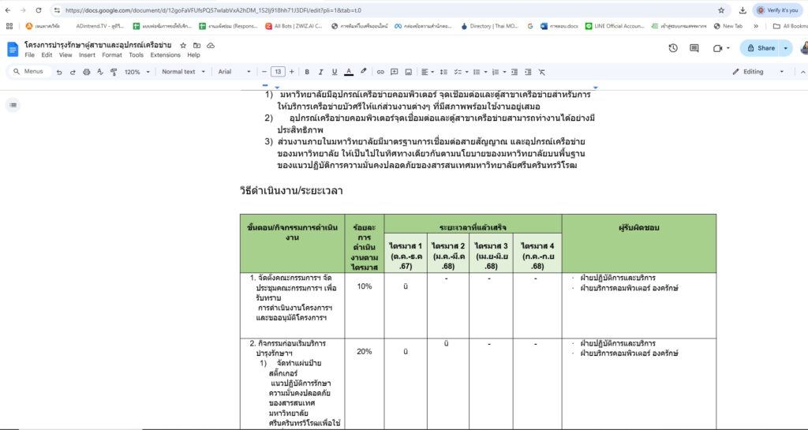Open the browser downloads icon
808x430 pixels.
tap(743, 10)
